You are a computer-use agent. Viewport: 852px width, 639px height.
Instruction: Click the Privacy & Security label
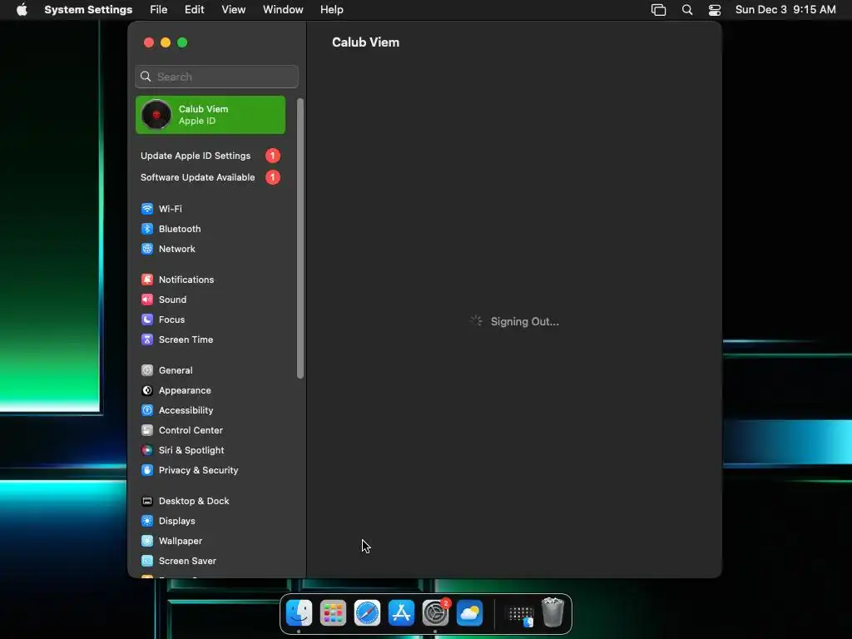point(198,470)
